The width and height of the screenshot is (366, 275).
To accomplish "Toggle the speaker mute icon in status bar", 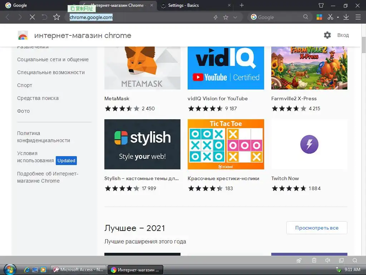I will click(328, 260).
